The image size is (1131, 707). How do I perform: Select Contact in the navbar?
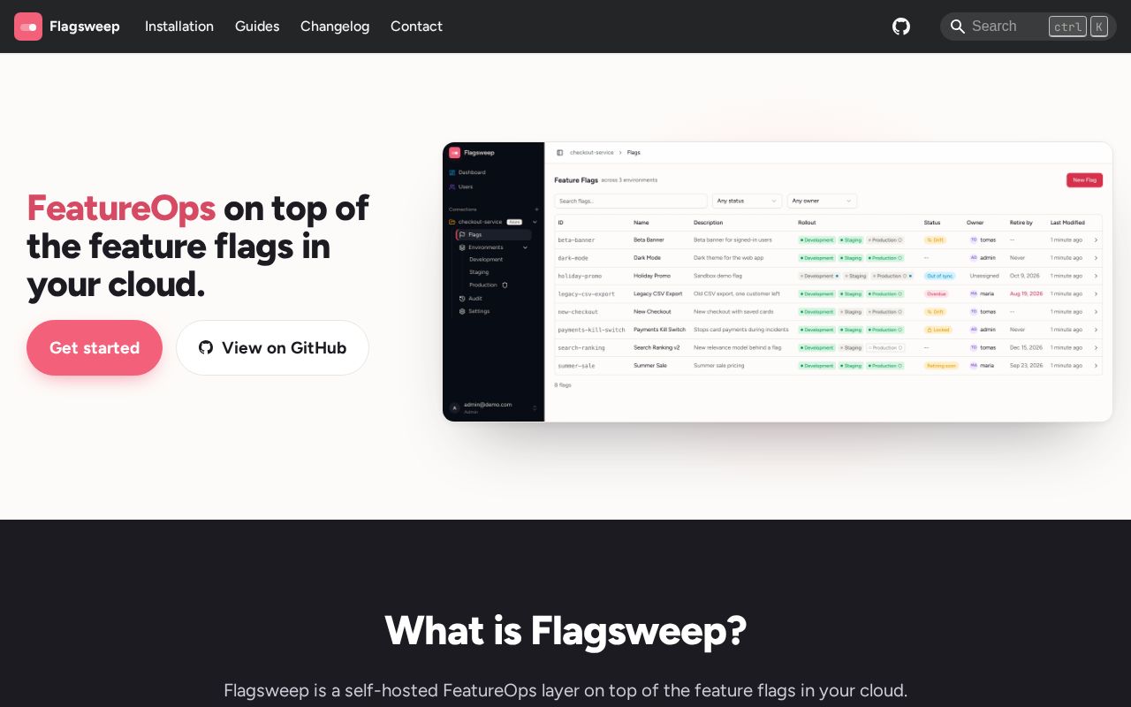416,27
